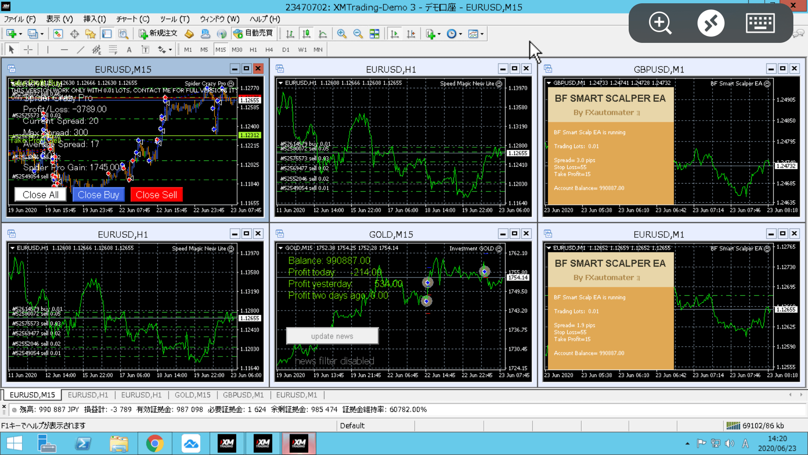808x455 pixels.
Task: Open the Navigator folder-star icon
Action: [x=90, y=34]
